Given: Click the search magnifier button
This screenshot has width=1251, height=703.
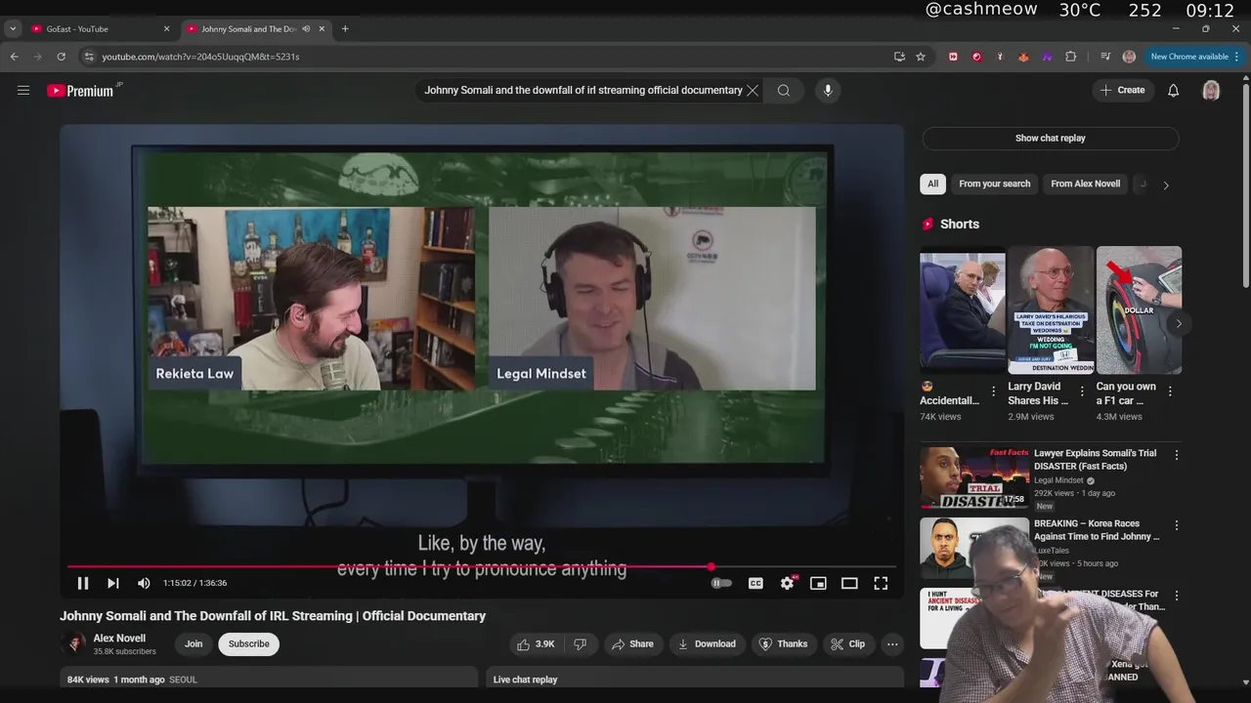Looking at the screenshot, I should coord(784,90).
